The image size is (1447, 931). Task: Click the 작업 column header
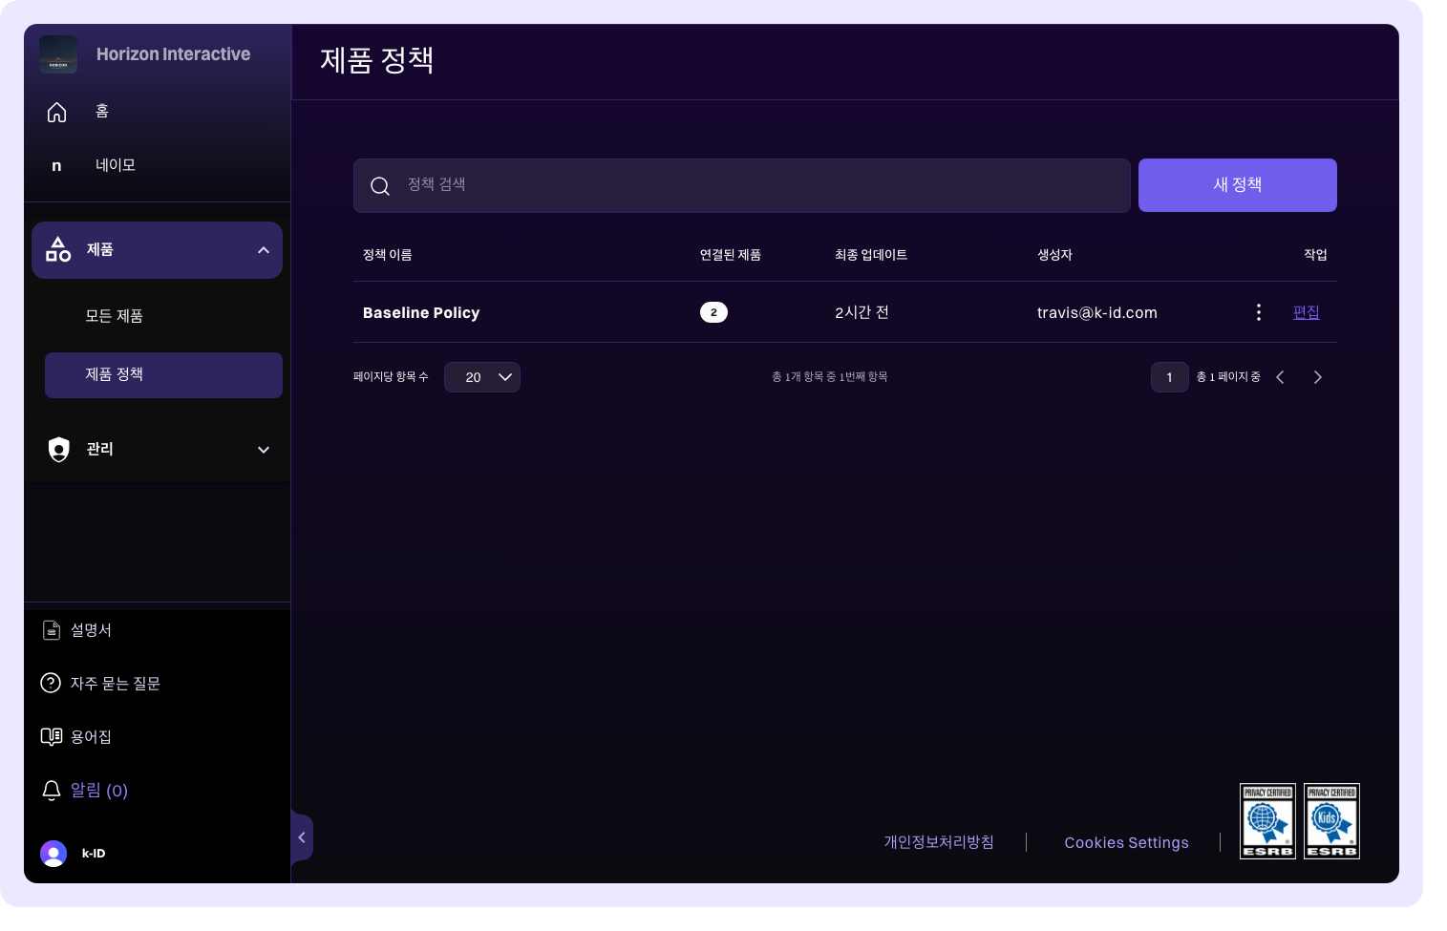[1315, 255]
